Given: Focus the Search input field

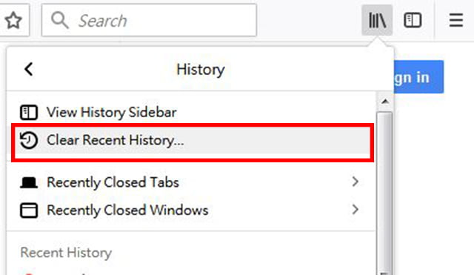Looking at the screenshot, I should (149, 20).
